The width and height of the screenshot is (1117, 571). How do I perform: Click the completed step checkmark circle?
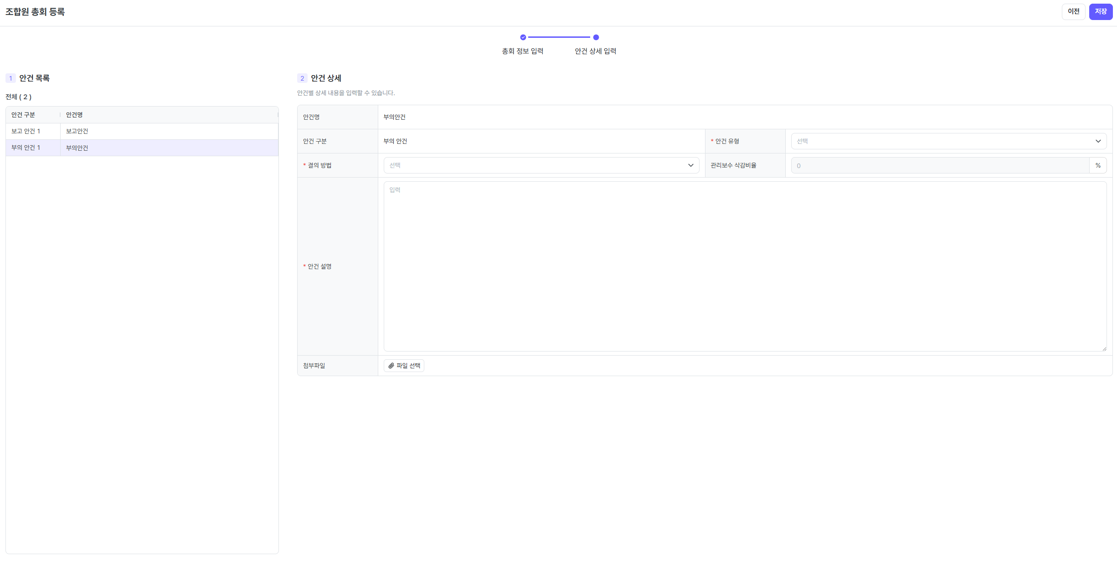tap(523, 37)
